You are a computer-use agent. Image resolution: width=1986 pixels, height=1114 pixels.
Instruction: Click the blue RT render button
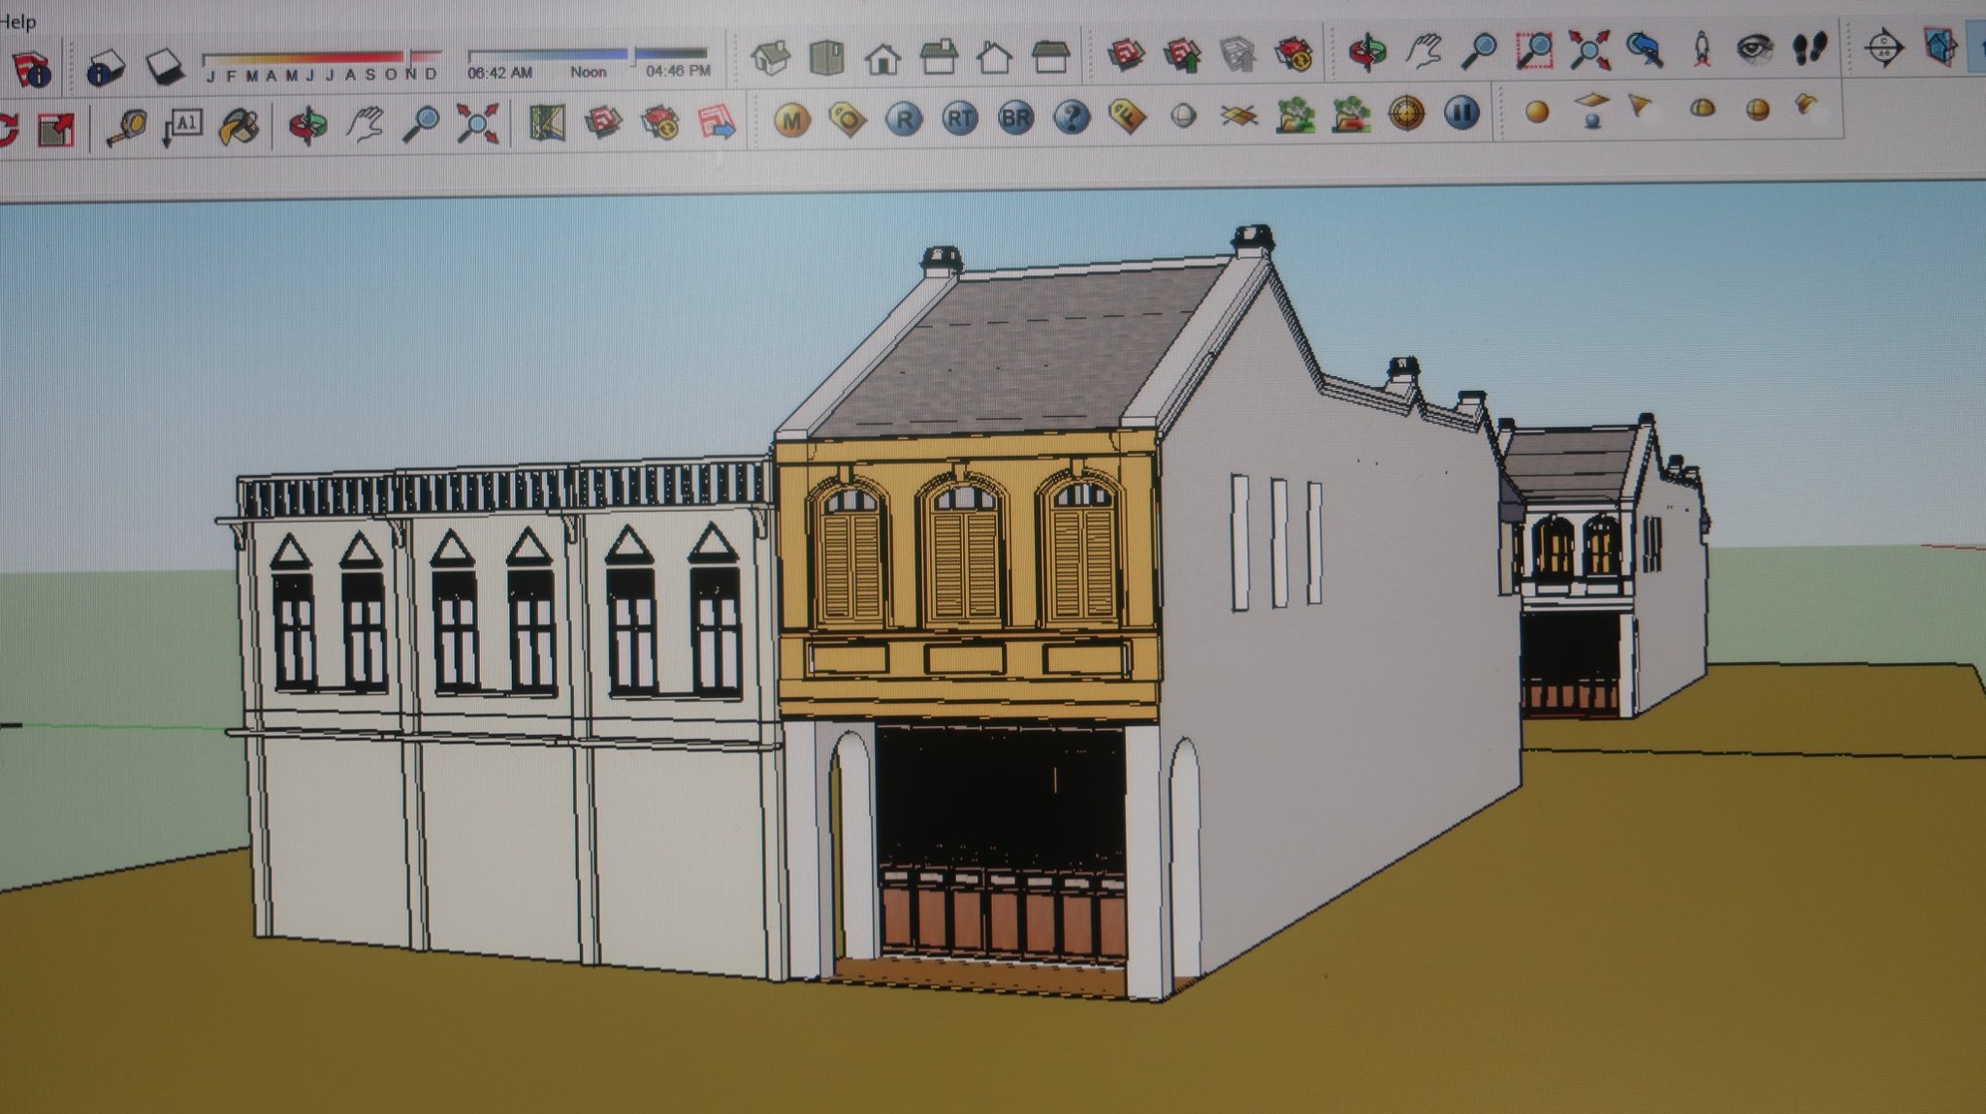pos(960,119)
